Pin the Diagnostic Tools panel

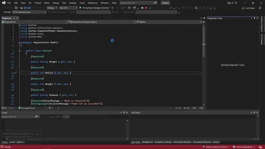[x=254, y=18]
